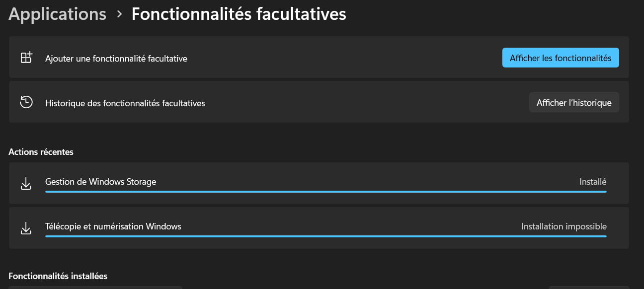
Task: Click the Installé status label
Action: click(x=593, y=182)
